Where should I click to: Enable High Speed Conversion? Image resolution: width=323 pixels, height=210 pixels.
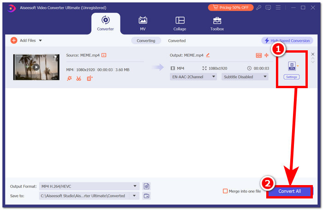coord(287,41)
